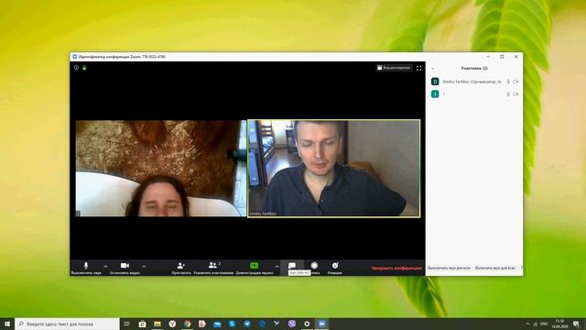Click second participant's teal avatar
Viewport: 586px width, 330px height.
[435, 93]
